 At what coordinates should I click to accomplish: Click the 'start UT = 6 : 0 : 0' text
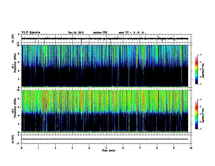coord(131,33)
